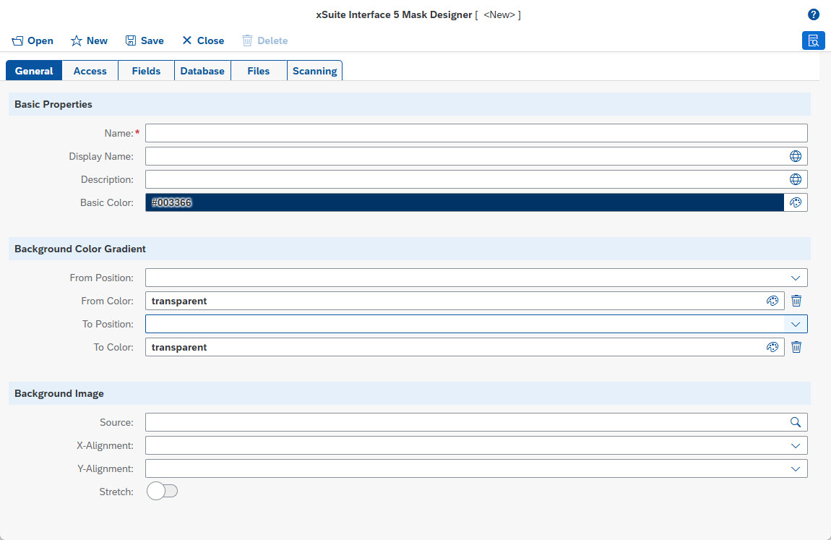Expand the X-Alignment dropdown
This screenshot has height=540, width=831.
795,445
